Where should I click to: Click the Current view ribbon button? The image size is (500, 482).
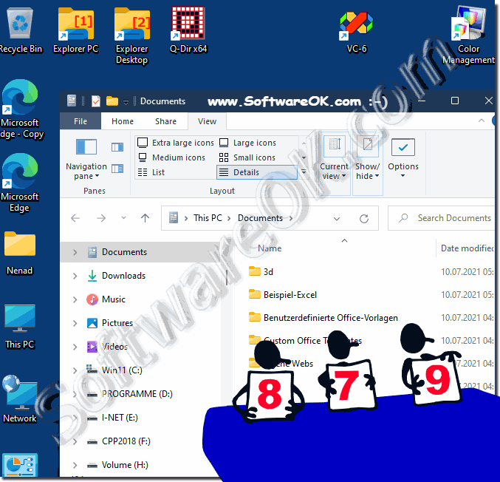pyautogui.click(x=334, y=163)
